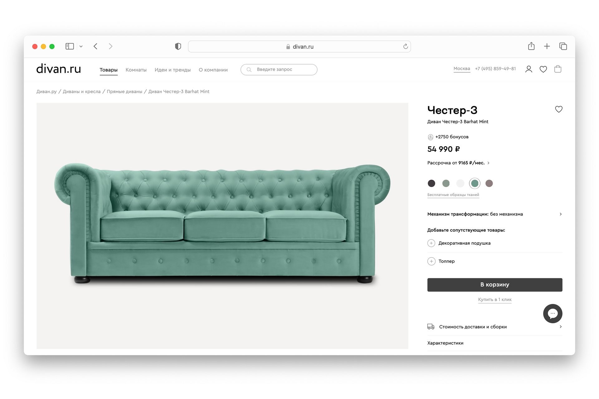Image resolution: width=599 pixels, height=399 pixels.
Task: Open Safari tab overview icon
Action: point(563,46)
